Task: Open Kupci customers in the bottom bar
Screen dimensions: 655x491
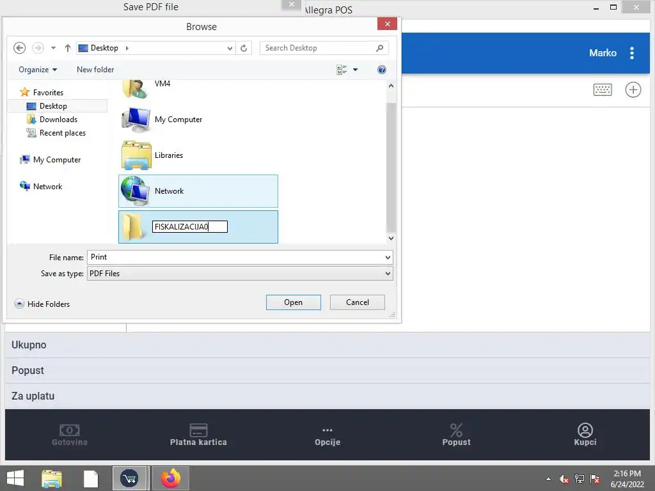Action: point(585,435)
